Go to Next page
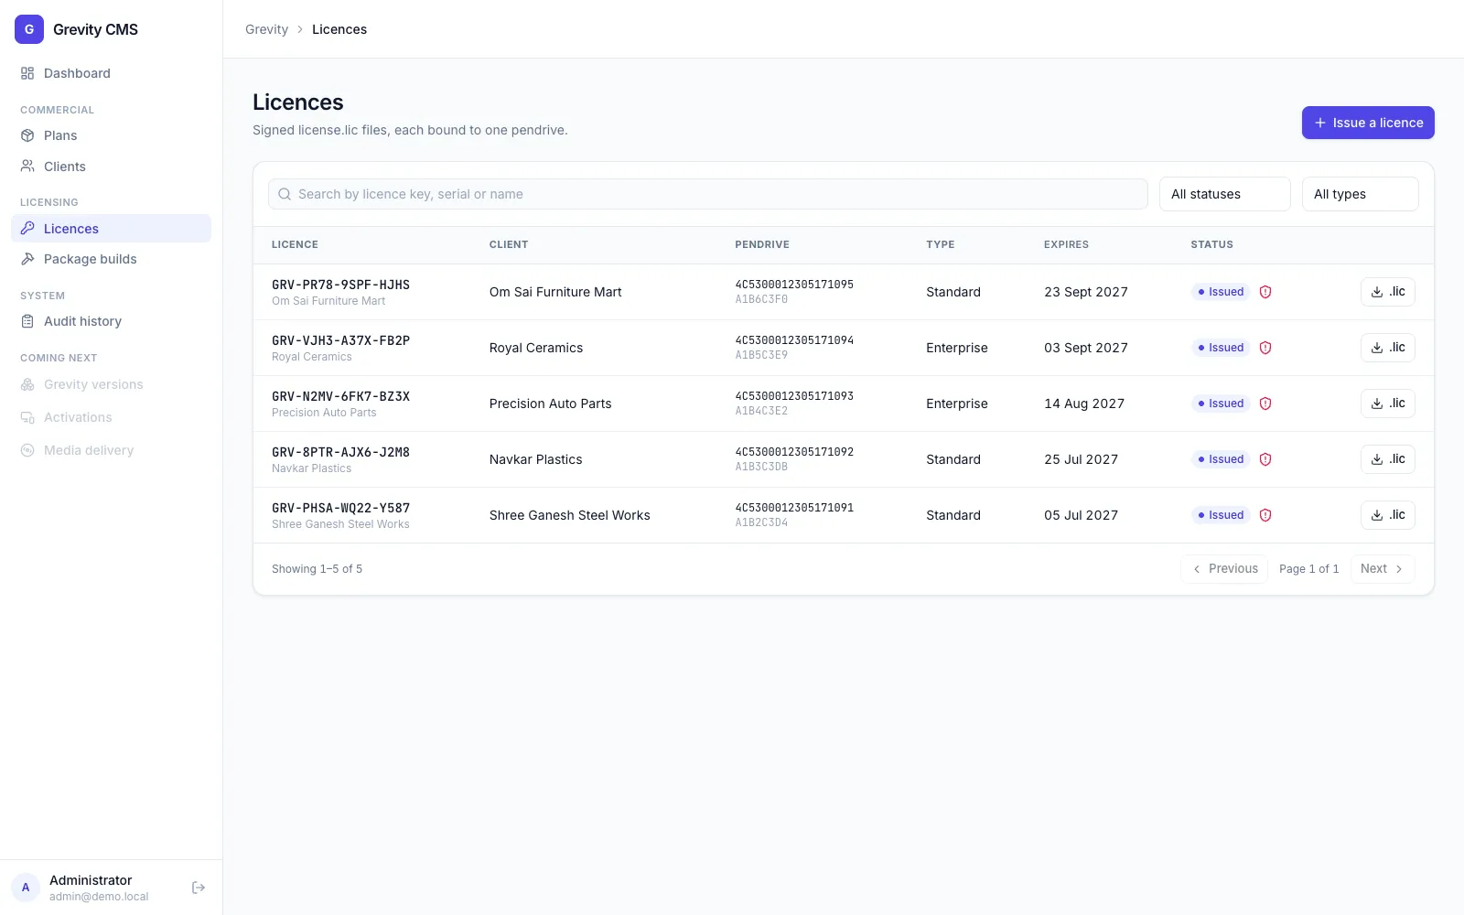The height and width of the screenshot is (915, 1464). point(1383,569)
